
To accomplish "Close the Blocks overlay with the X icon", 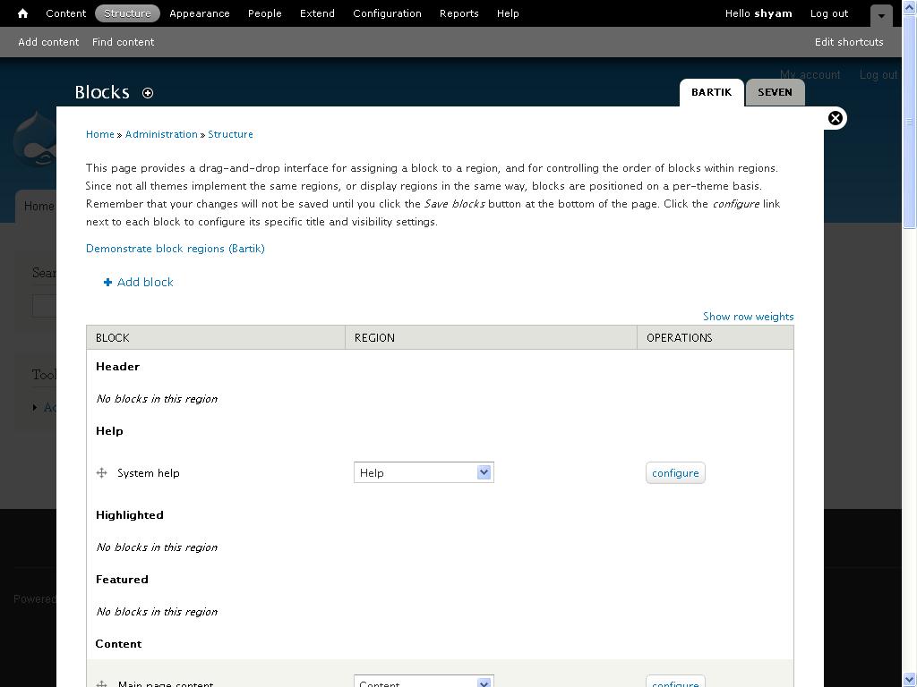I will pyautogui.click(x=836, y=119).
